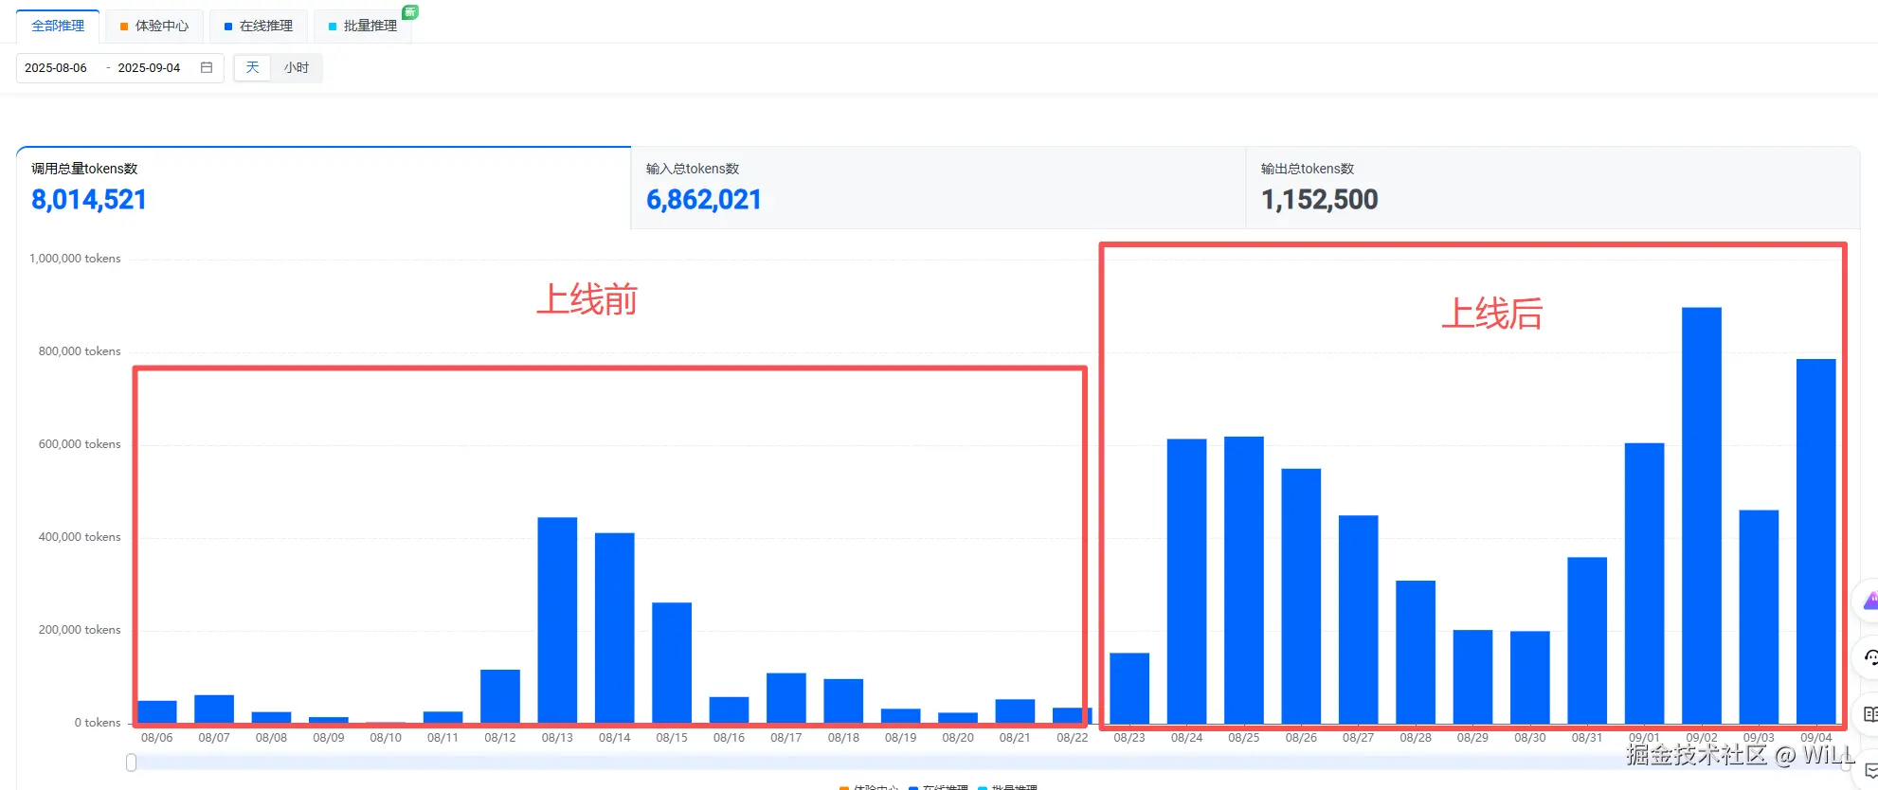Open the documentation book icon
1878x790 pixels.
click(1870, 714)
